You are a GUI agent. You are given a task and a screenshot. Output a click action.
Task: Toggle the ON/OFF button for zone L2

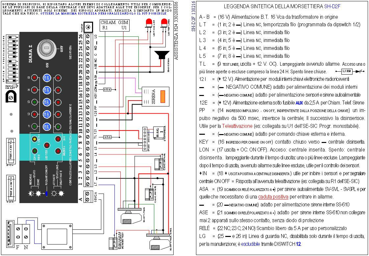tap(47, 114)
